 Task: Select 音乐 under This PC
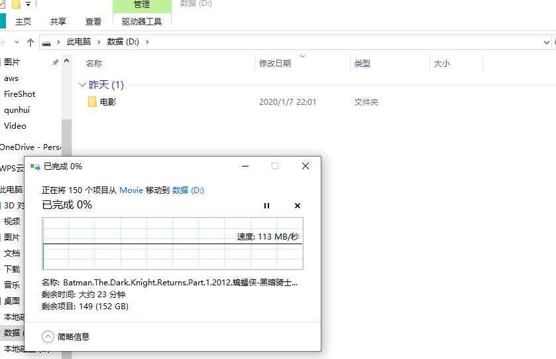12,285
